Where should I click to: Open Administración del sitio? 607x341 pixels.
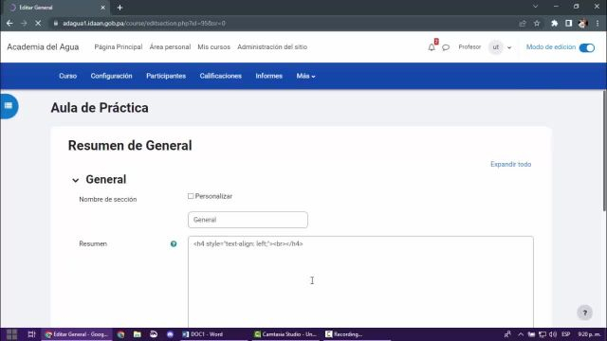[272, 46]
